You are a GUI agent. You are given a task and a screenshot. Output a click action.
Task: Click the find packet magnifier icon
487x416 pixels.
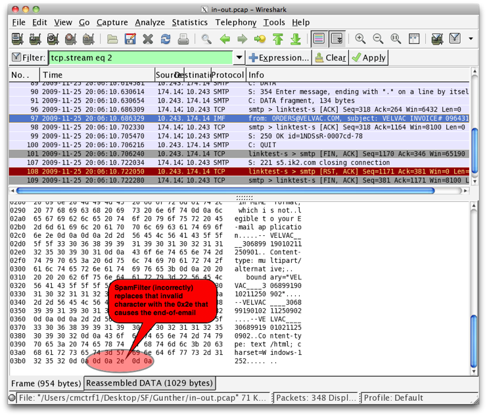coord(206,39)
